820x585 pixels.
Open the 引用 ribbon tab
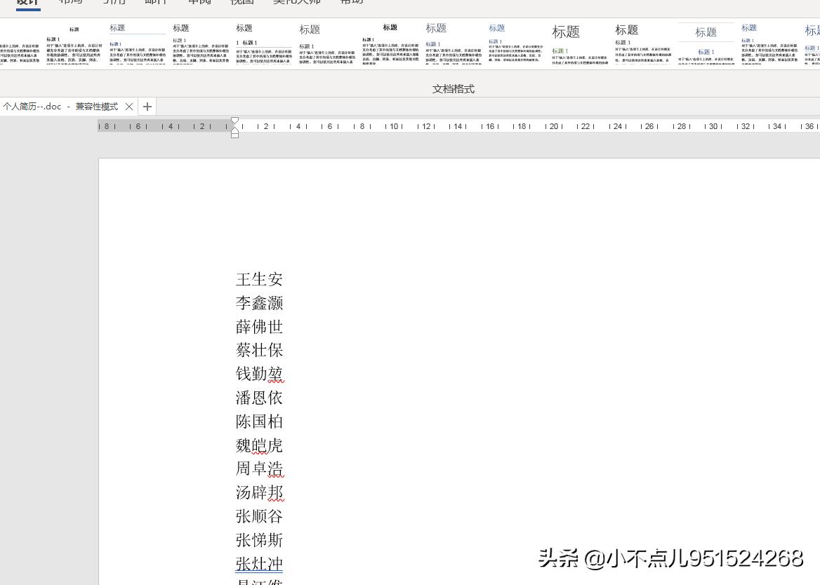[114, 2]
